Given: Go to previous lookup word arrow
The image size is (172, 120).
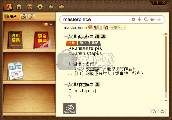Looking at the screenshot, I should (x=152, y=19).
